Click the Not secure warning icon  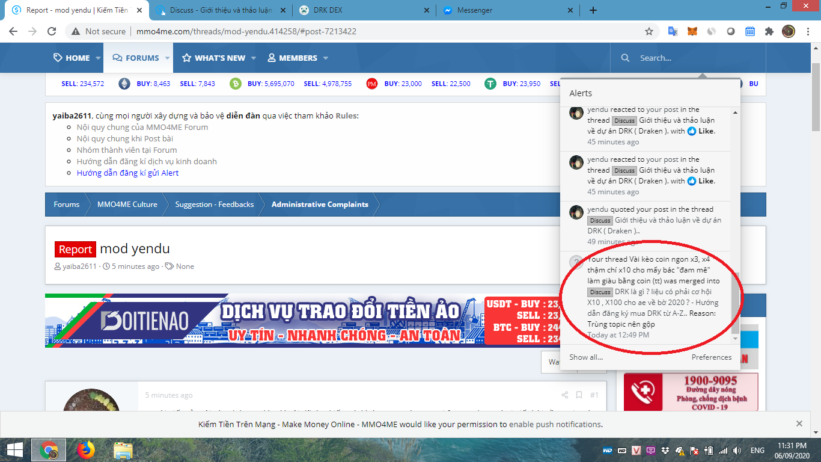pos(76,31)
